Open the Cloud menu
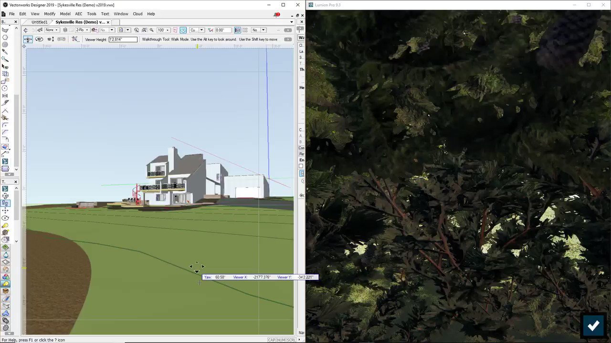 click(x=137, y=14)
